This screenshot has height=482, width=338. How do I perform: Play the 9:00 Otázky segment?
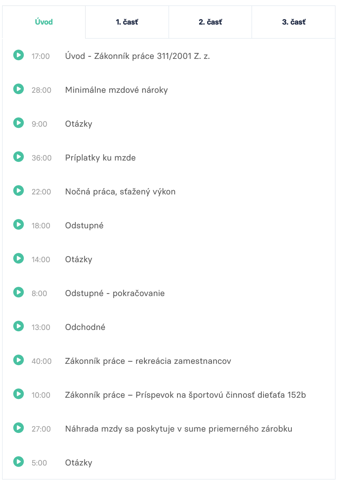(19, 123)
